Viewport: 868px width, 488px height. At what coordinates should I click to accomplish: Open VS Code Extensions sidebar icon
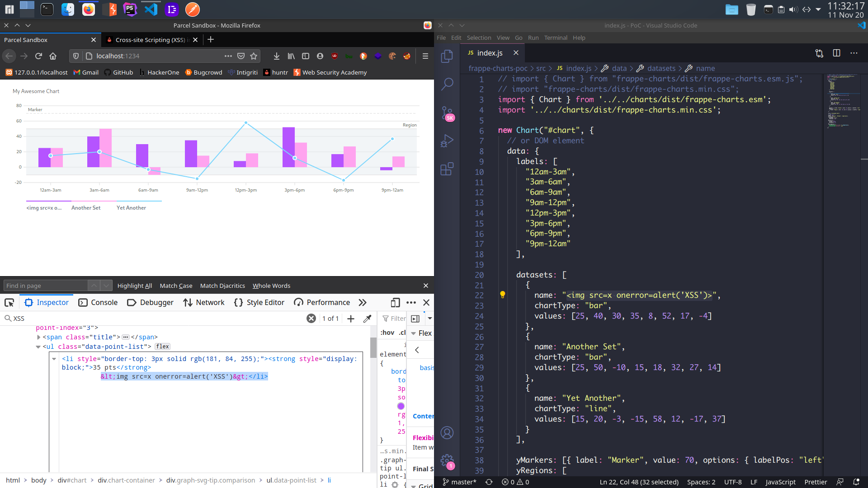point(447,169)
